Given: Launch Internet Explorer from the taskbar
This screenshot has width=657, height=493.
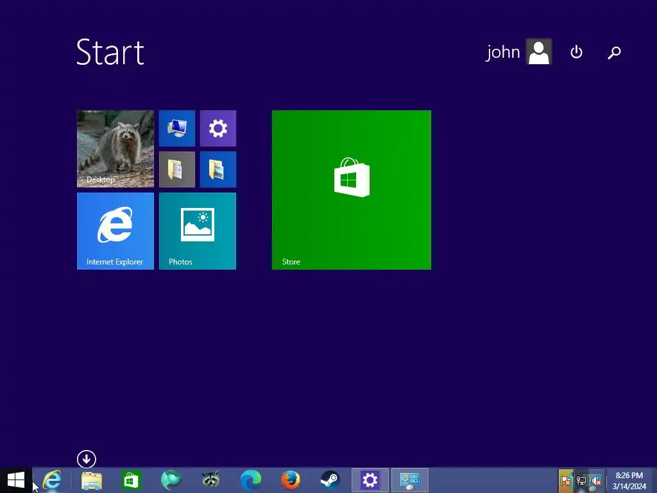Looking at the screenshot, I should click(x=53, y=480).
